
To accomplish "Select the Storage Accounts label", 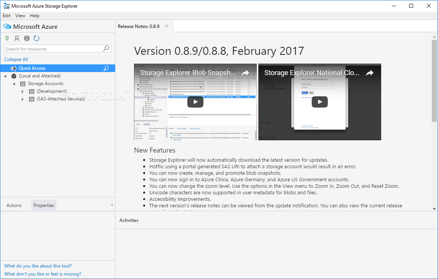I will (46, 84).
